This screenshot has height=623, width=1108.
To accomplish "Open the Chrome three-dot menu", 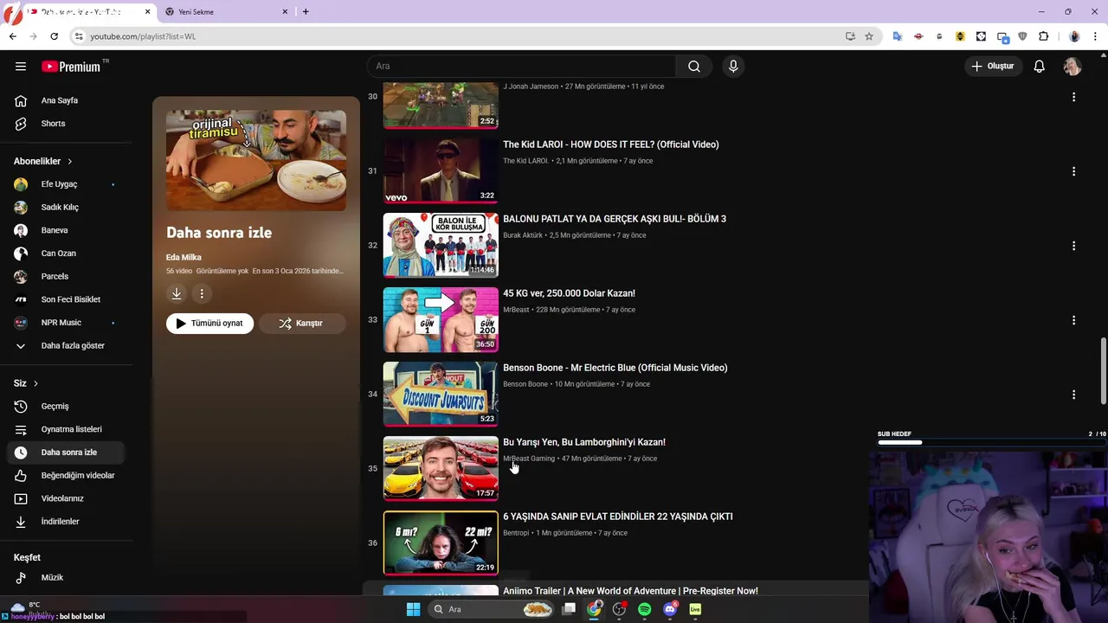I will point(1095,36).
